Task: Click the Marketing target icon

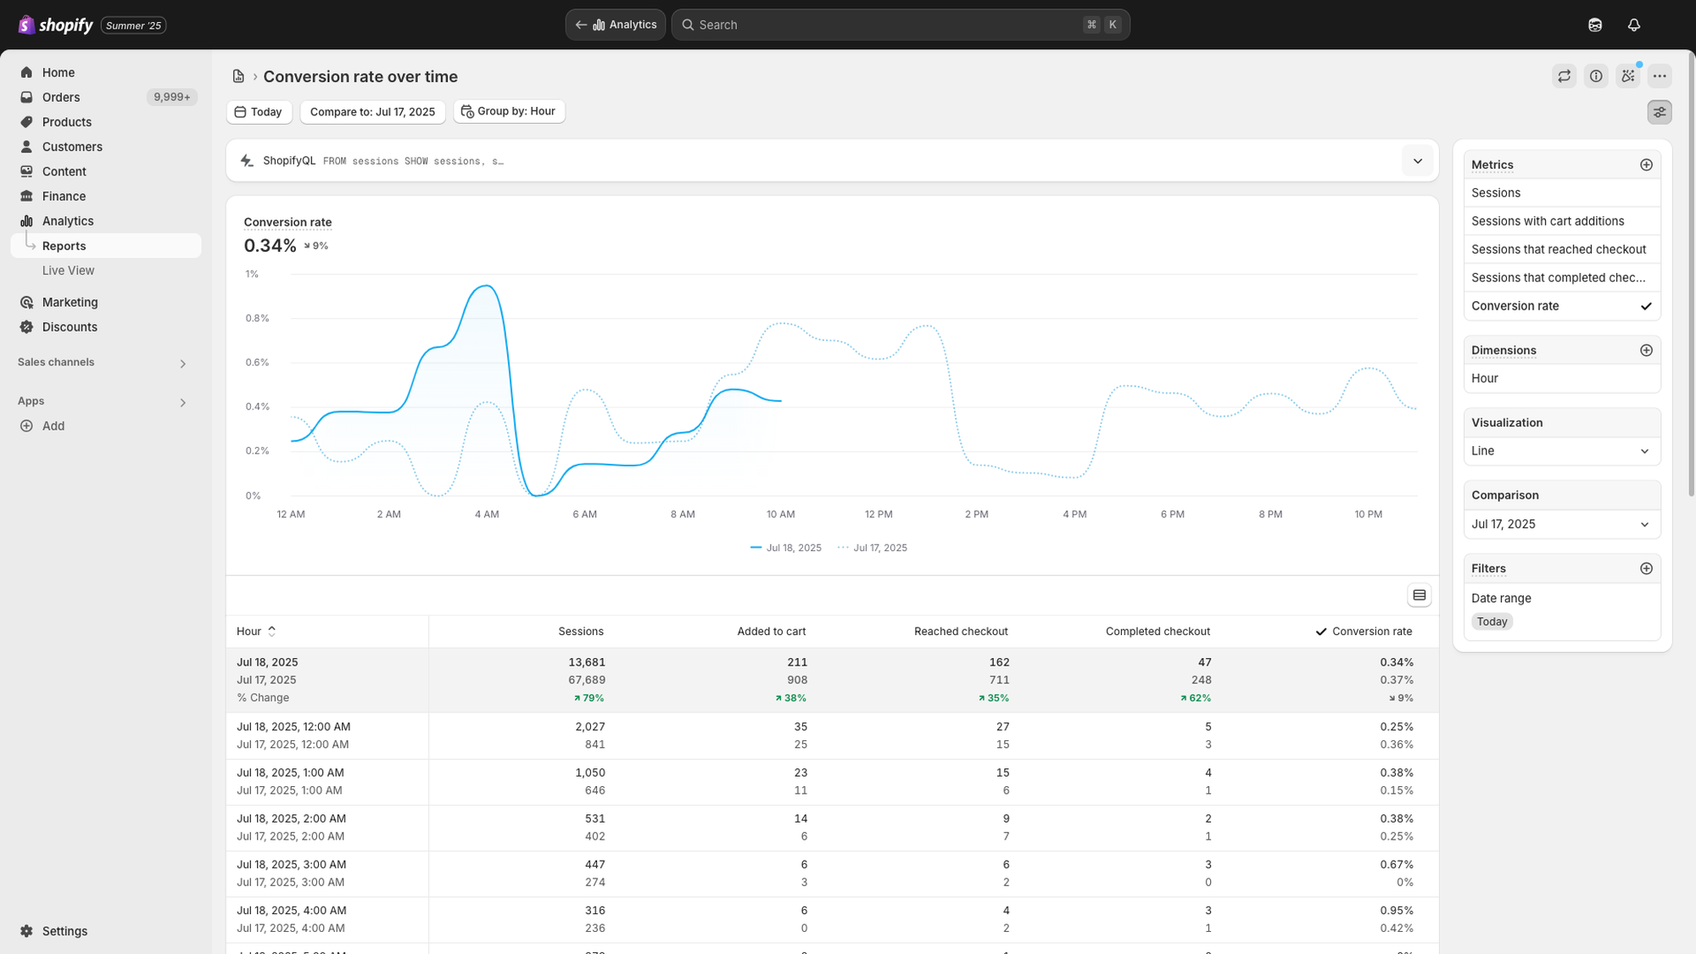Action: click(x=26, y=302)
